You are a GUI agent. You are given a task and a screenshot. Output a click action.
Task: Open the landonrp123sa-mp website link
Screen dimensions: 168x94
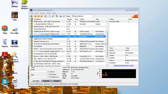(124, 66)
